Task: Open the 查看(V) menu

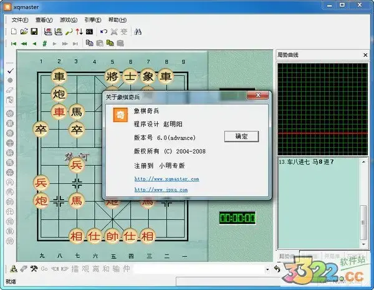Action: click(44, 20)
